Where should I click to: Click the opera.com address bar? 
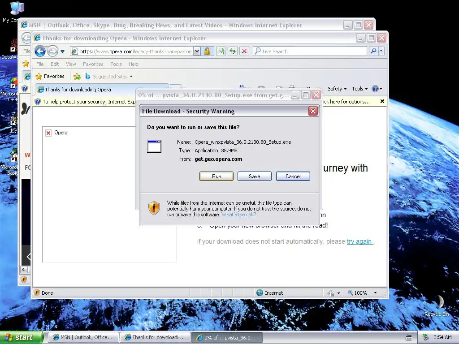coord(132,52)
